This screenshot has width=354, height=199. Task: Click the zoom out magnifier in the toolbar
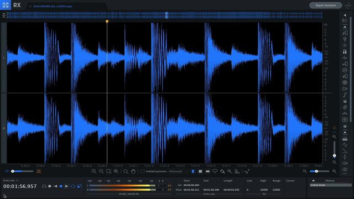coord(101,171)
